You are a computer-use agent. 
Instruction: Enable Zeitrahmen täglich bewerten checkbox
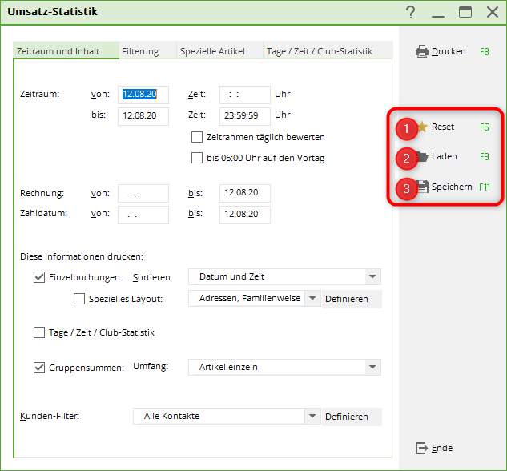197,137
